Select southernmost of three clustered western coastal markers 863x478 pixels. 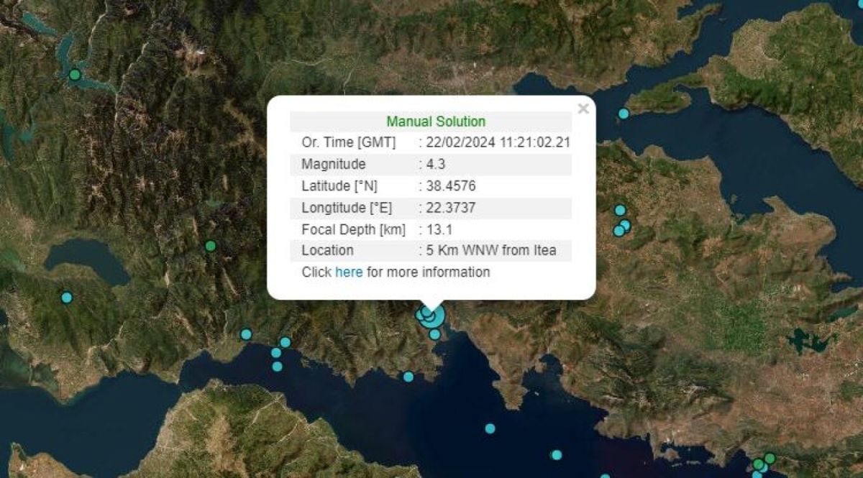(x=277, y=367)
